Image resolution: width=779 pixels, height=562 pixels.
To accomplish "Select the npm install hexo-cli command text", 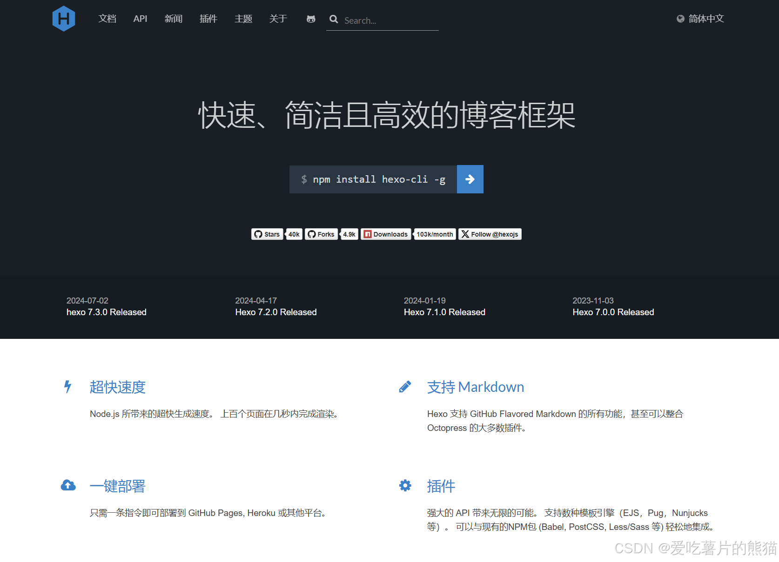I will [379, 179].
